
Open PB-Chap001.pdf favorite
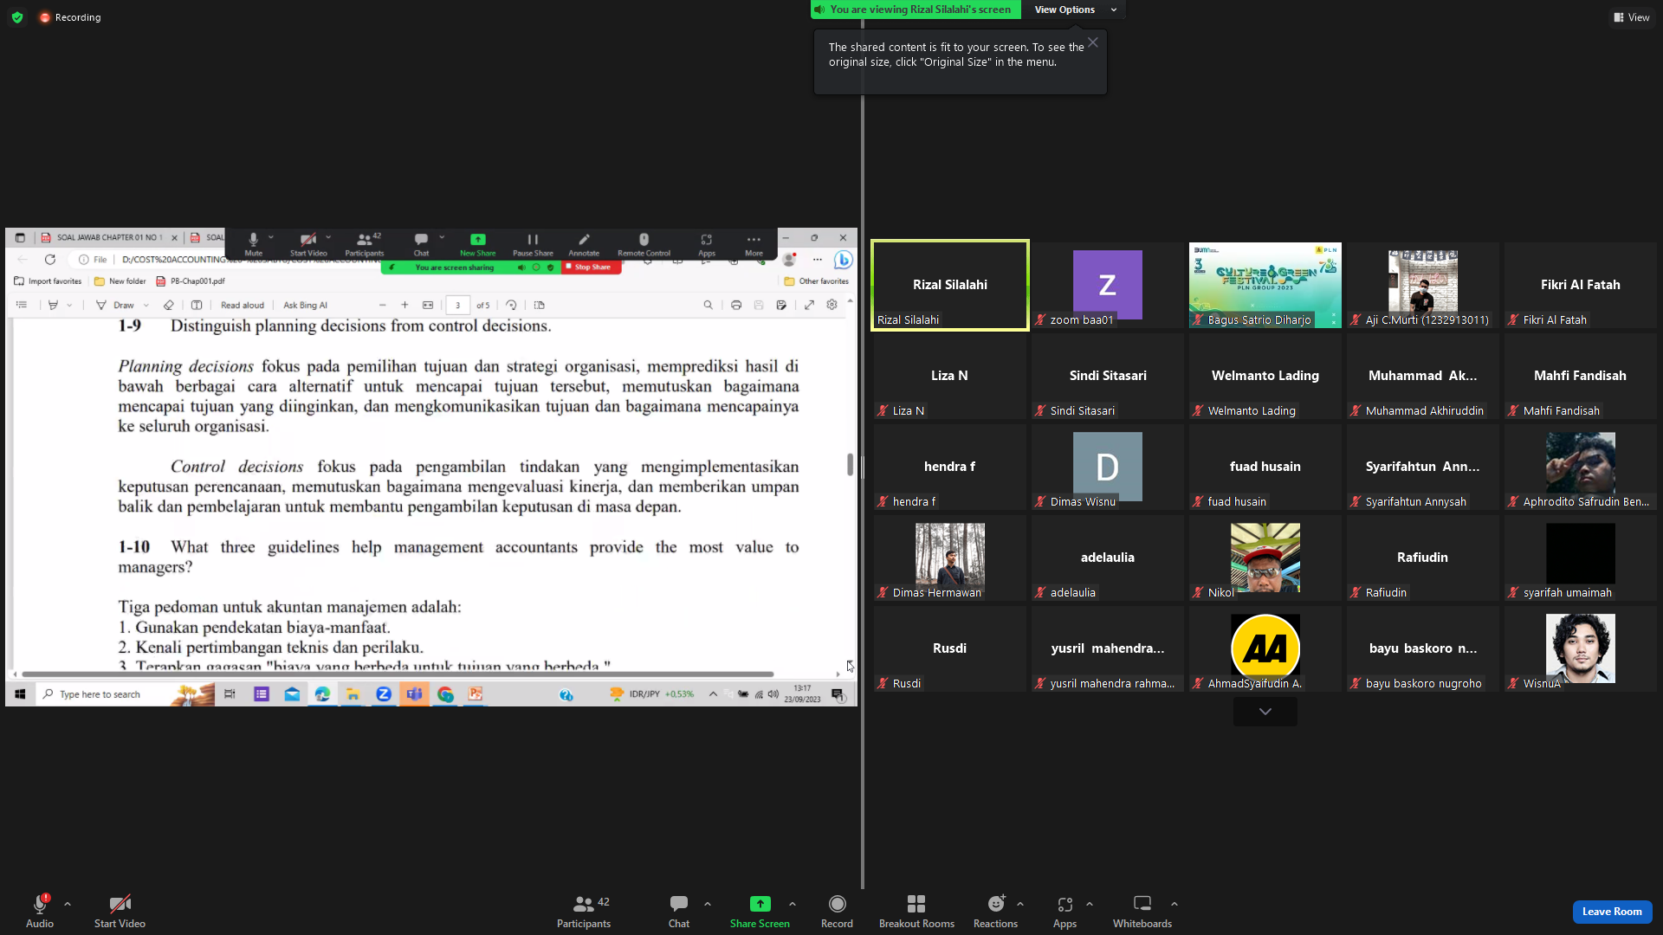191,281
